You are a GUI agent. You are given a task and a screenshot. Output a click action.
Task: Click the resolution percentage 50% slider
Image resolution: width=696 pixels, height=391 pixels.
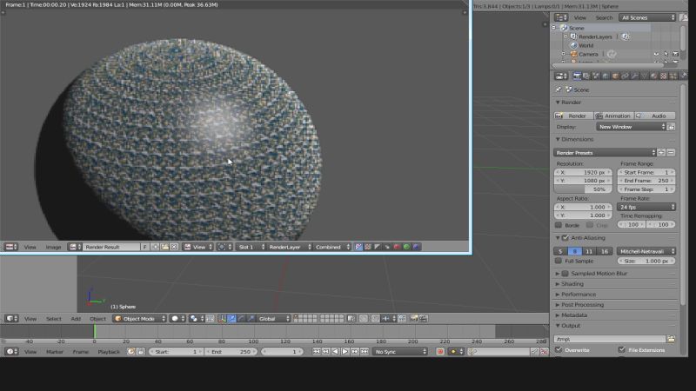tap(583, 189)
